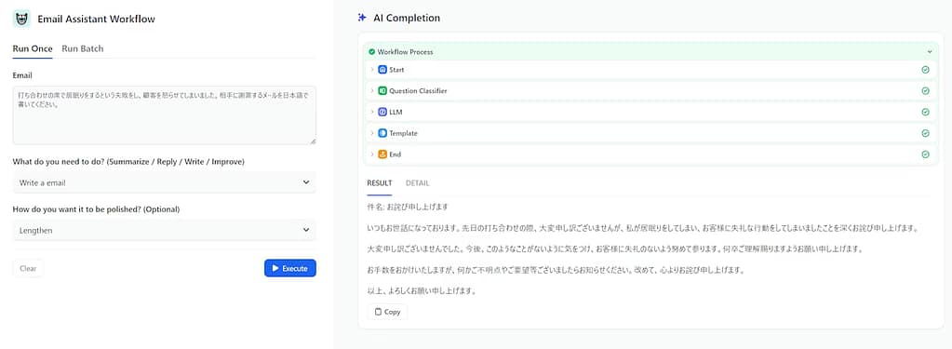The image size is (952, 349).
Task: Select the RESULT tab
Action: pyautogui.click(x=380, y=182)
